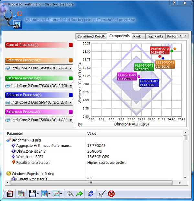Click the green 18.14GFLOPS chart label
This screenshot has width=194, height=201.
pos(144,67)
